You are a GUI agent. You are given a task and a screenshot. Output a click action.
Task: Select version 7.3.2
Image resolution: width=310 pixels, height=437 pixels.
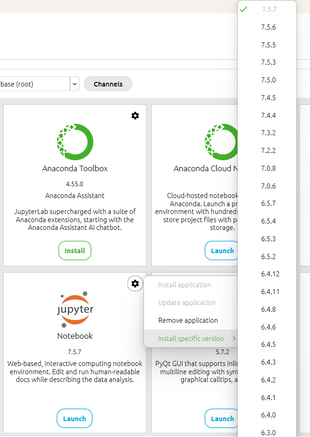(x=267, y=132)
